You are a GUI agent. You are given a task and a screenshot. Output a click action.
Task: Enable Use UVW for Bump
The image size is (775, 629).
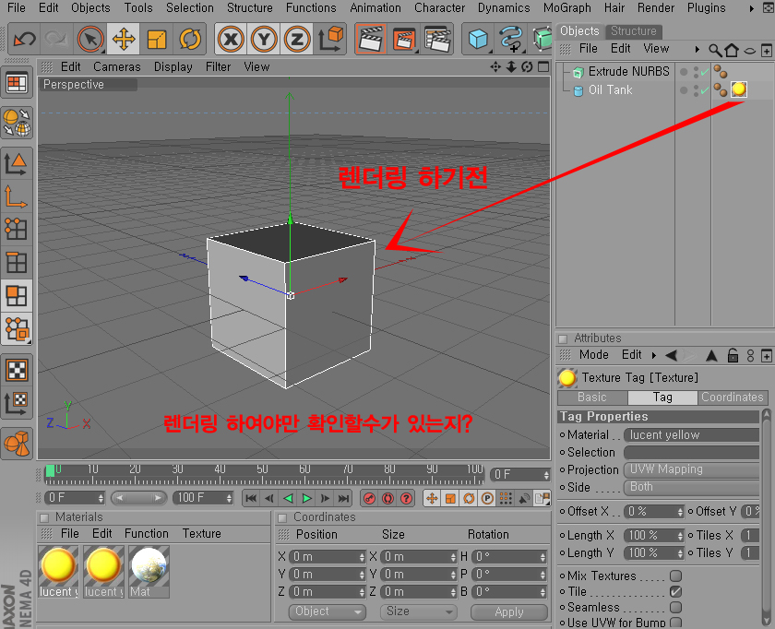click(x=675, y=623)
